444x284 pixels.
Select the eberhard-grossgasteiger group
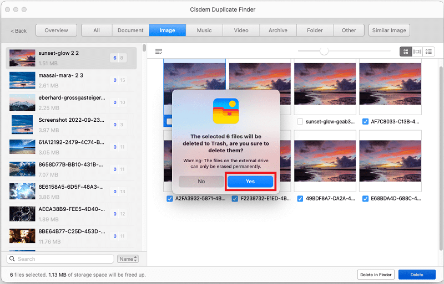72,102
